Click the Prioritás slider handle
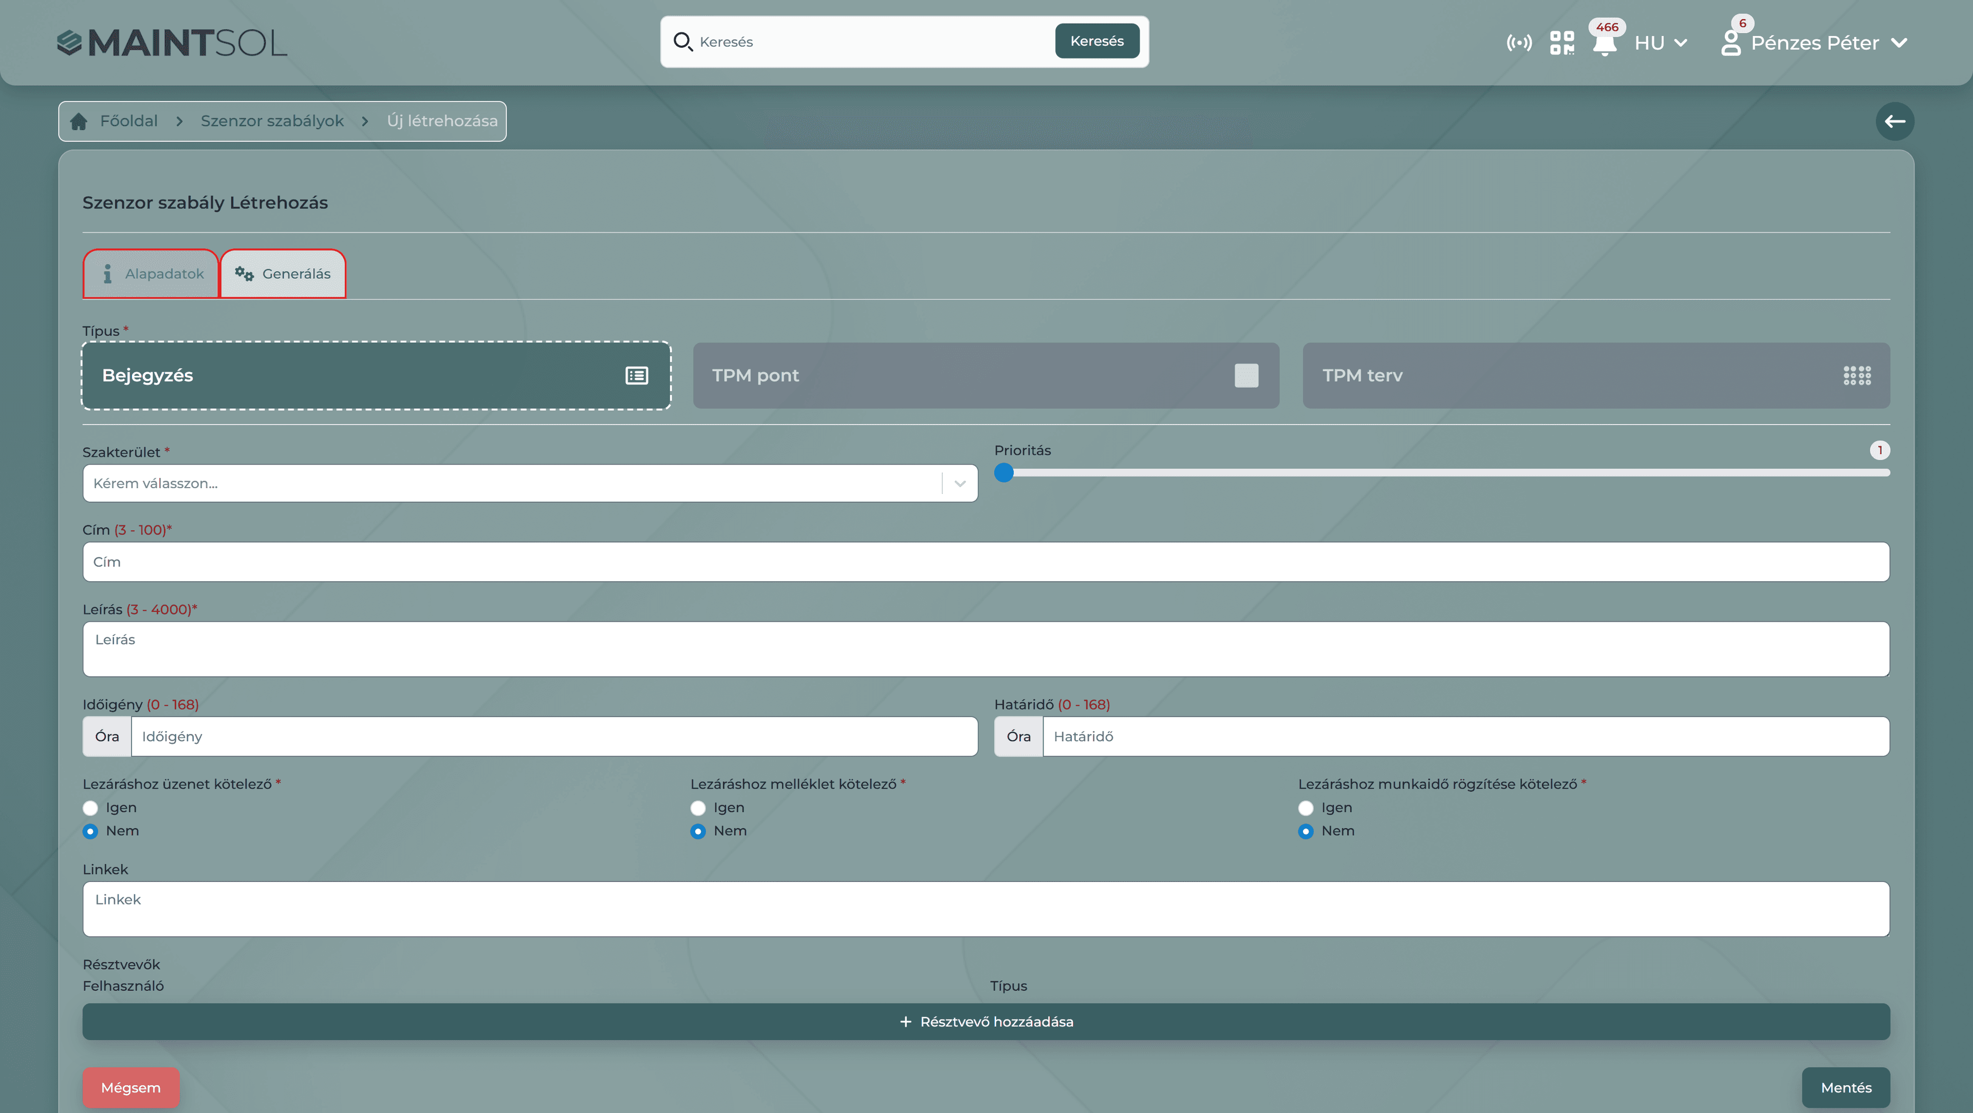 pos(1003,473)
